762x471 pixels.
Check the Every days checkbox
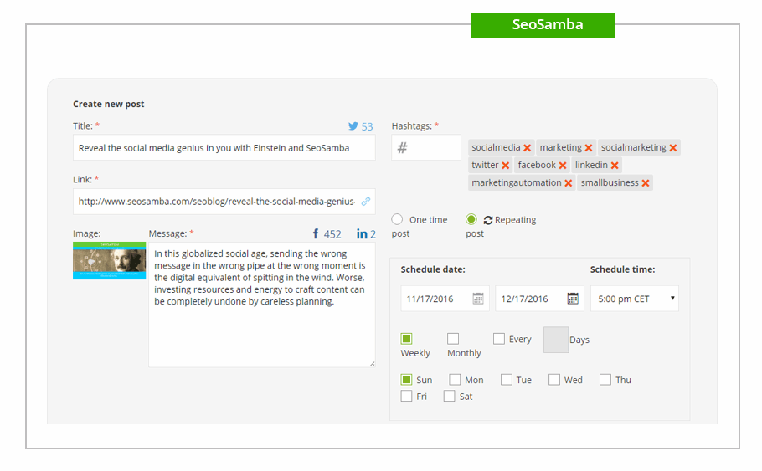pyautogui.click(x=498, y=339)
